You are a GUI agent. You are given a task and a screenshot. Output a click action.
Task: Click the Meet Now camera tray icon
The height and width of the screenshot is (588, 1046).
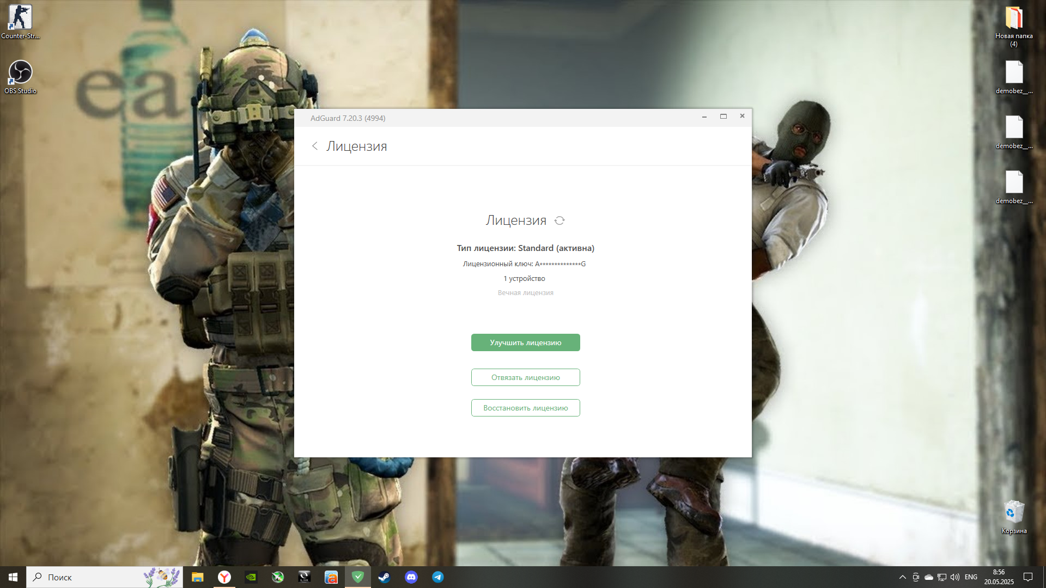pos(916,577)
